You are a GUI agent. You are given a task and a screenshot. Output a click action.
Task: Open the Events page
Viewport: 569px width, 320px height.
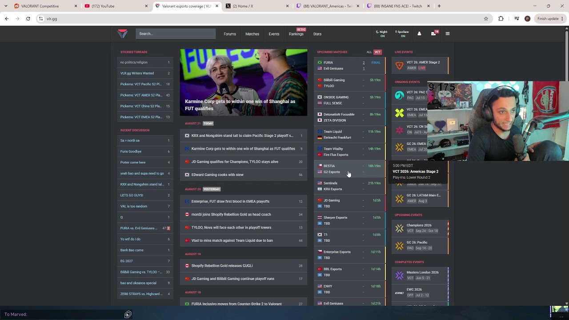point(274,34)
